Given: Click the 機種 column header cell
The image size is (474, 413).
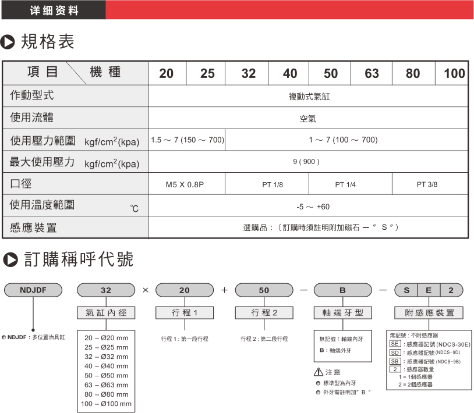Looking at the screenshot, I should pyautogui.click(x=105, y=72).
